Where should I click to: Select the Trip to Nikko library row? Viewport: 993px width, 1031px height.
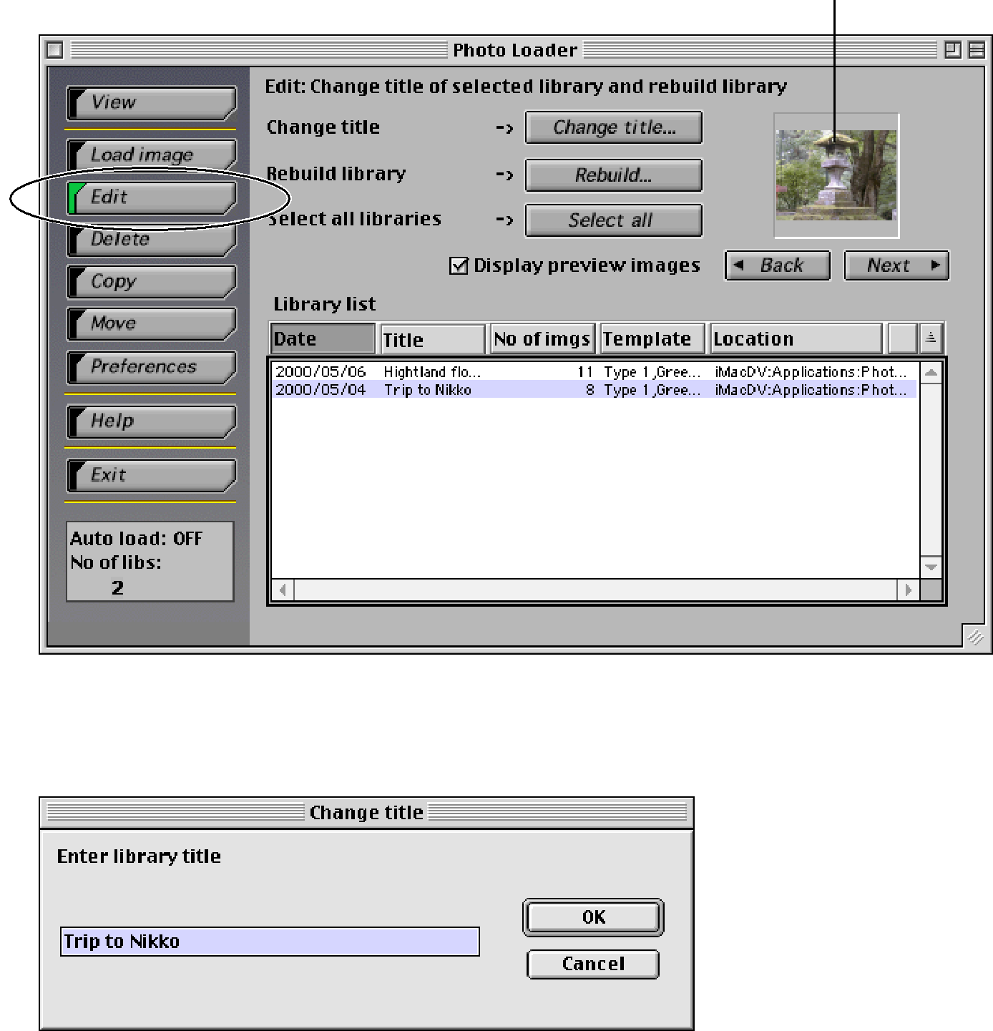(x=594, y=390)
